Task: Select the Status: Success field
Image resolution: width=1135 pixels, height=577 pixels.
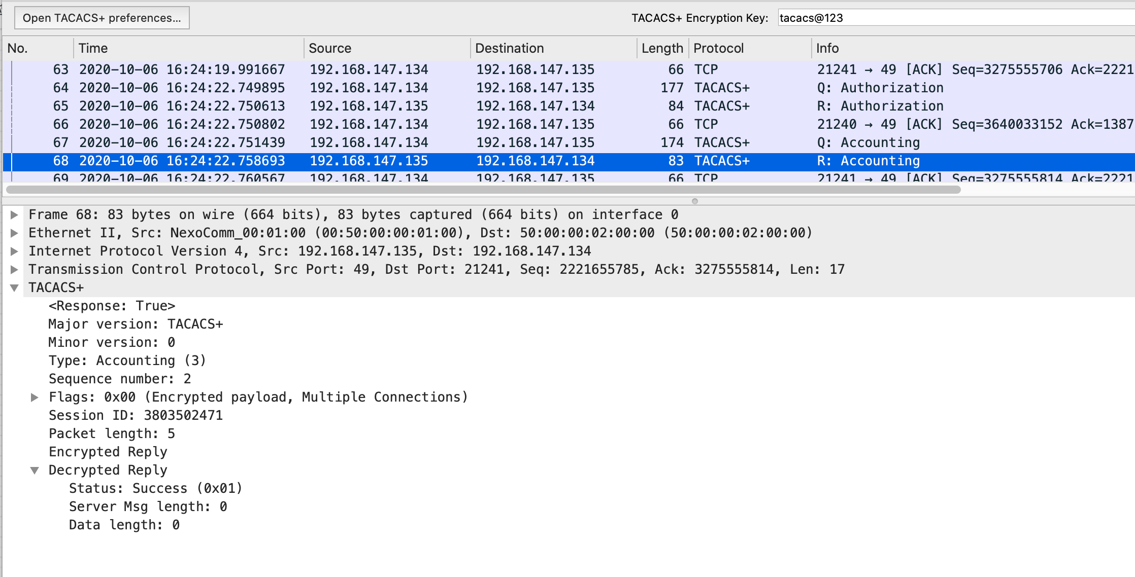Action: (155, 488)
